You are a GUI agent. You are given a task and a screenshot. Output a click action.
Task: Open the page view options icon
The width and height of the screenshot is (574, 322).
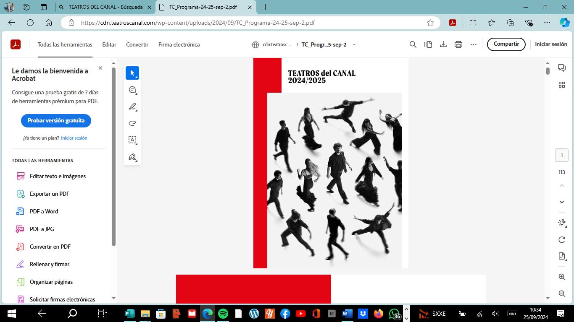(428, 44)
